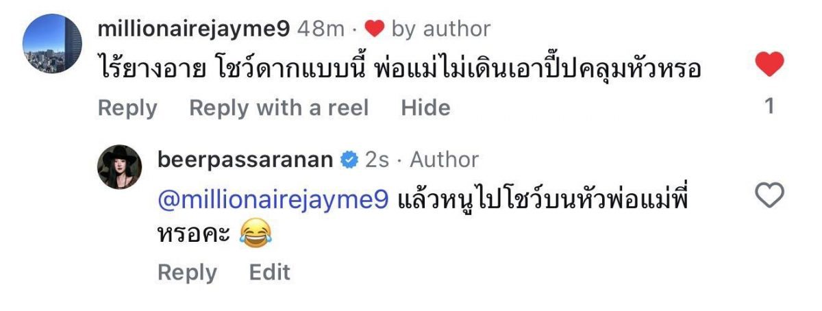822x311 pixels.
Task: Click the blue @millionairejayme9 mention
Action: 274,199
